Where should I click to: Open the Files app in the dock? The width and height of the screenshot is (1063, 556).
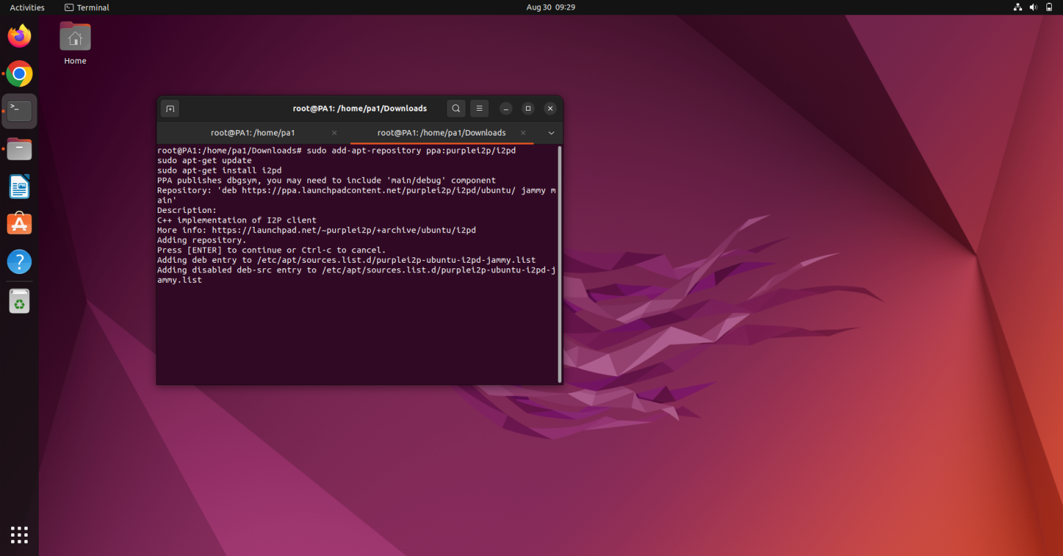pos(19,149)
